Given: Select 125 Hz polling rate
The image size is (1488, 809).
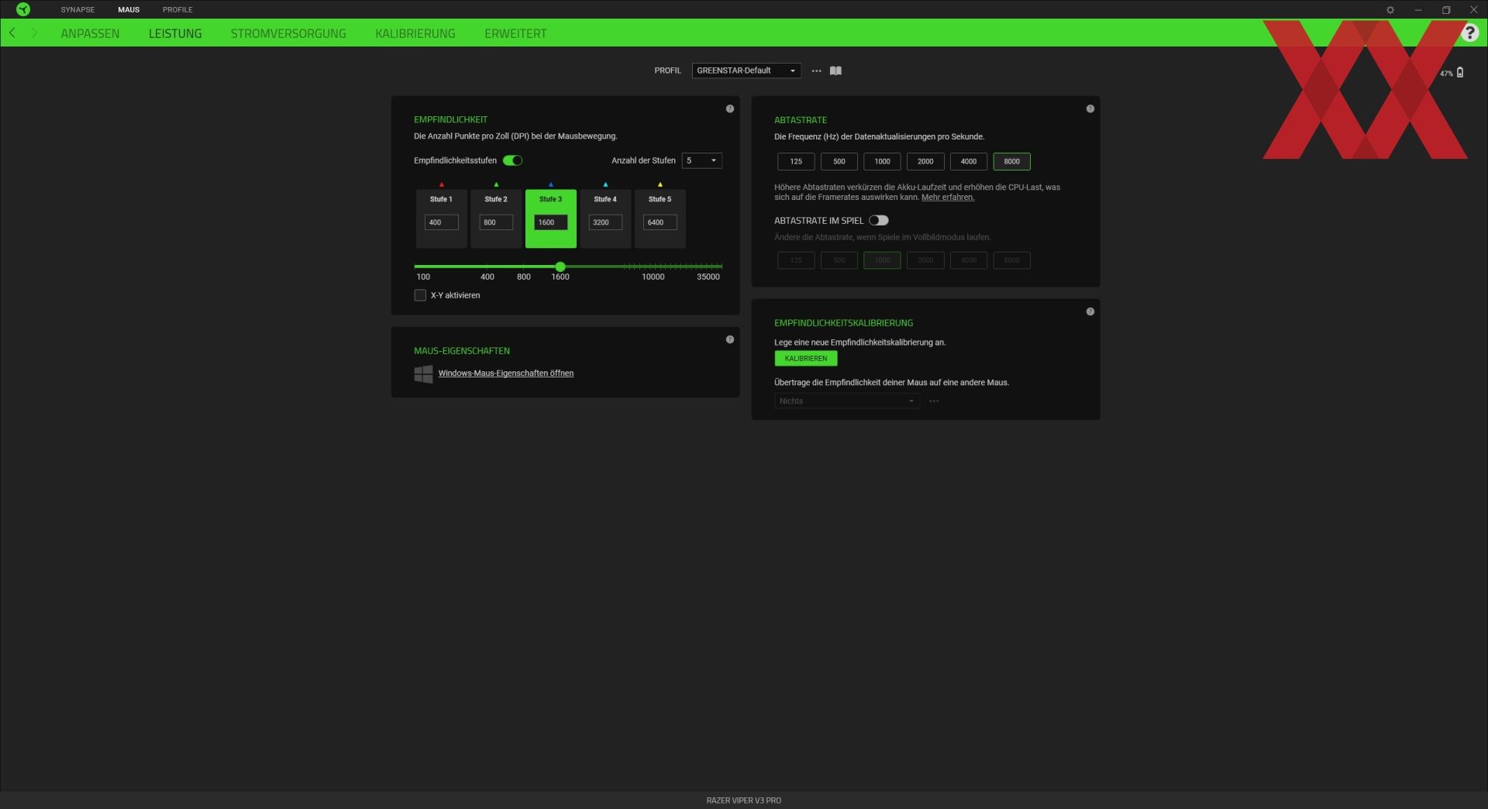Looking at the screenshot, I should [x=796, y=161].
